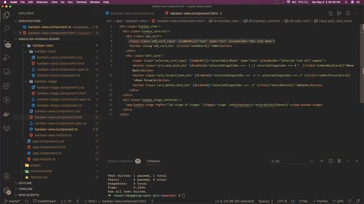Switch to the Debug Console tab
Image resolution: width=364 pixels, height=204 pixels.
tap(120, 161)
